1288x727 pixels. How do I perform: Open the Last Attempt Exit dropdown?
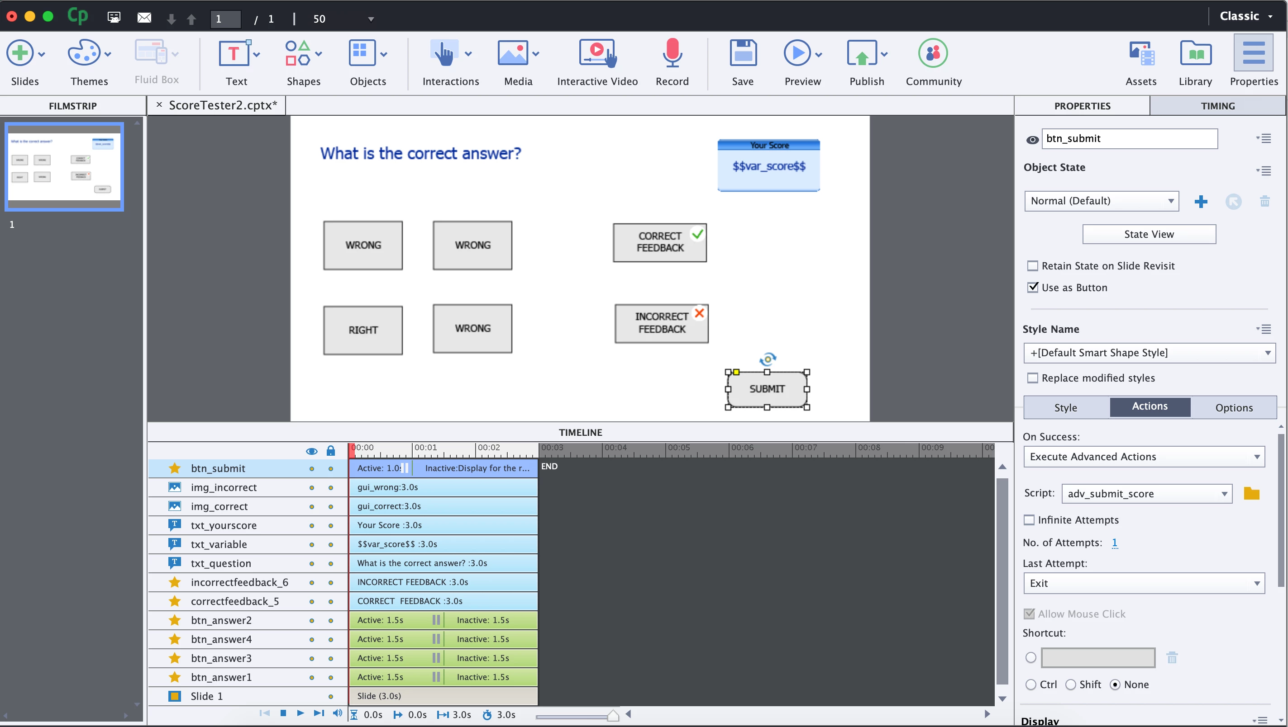1144,583
